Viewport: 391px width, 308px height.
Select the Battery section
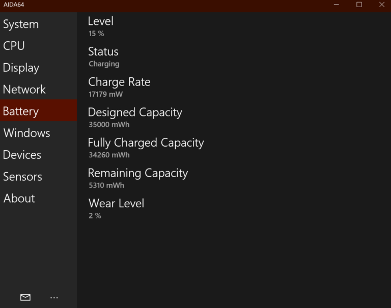[x=38, y=111]
